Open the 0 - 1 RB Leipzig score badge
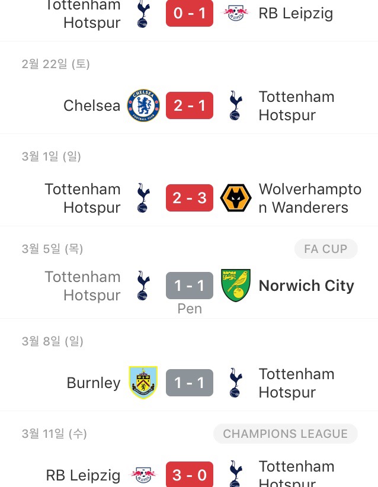The image size is (378, 487). click(190, 13)
